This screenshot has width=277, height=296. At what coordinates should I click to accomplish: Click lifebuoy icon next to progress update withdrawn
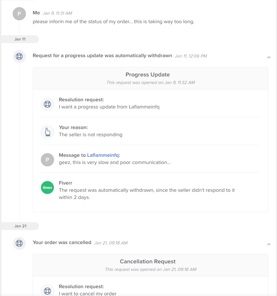19,57
